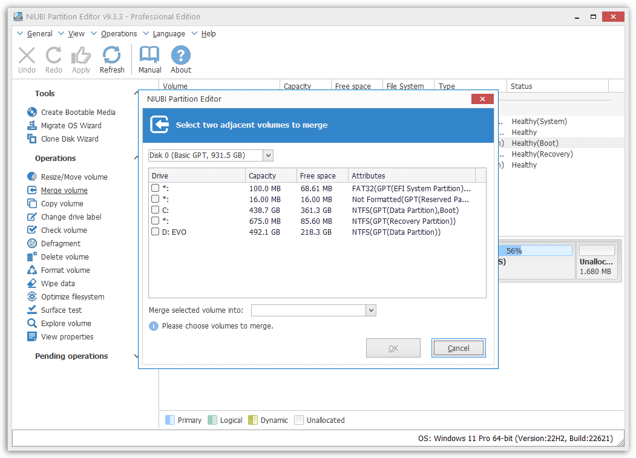Screen dimensions: 636x458
Task: Sort by the Attributes column header
Action: coord(411,175)
